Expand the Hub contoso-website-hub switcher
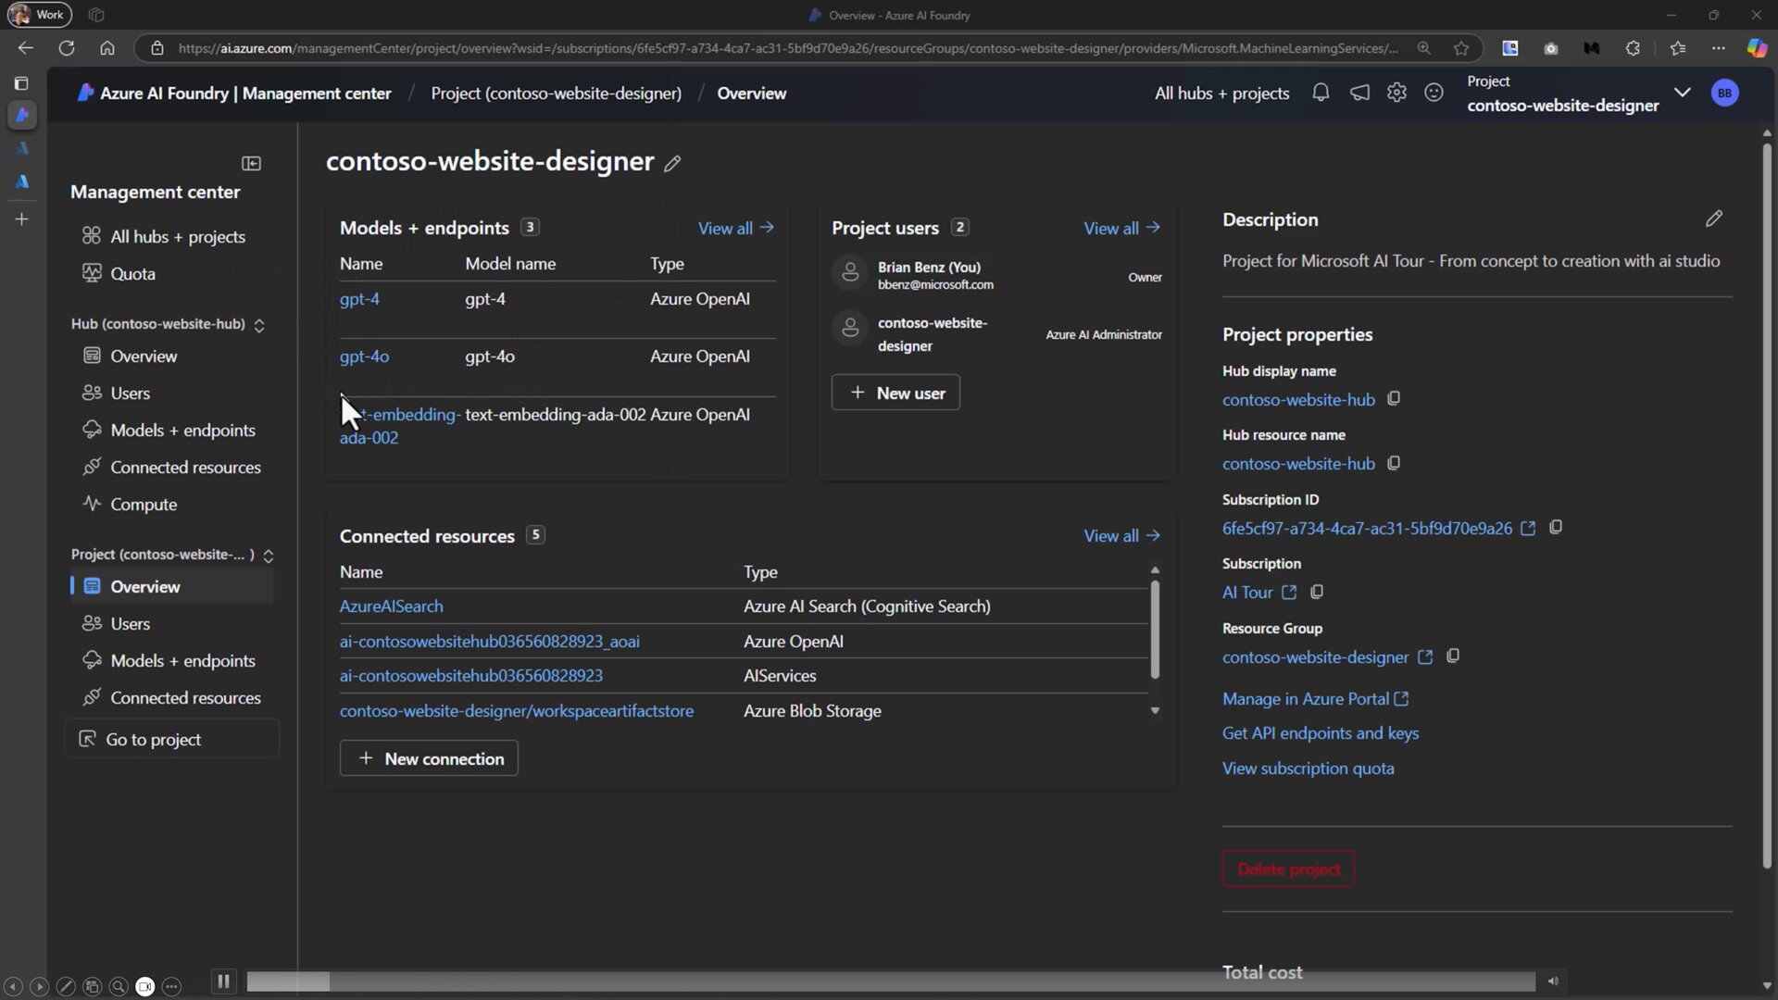1778x1000 pixels. click(260, 324)
